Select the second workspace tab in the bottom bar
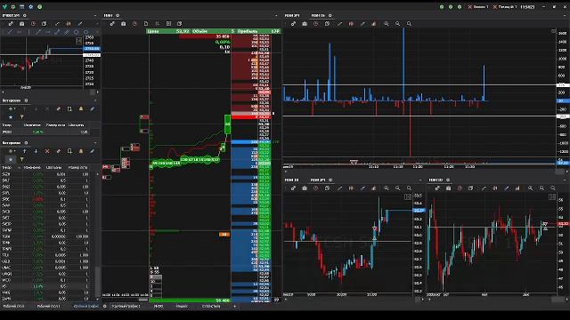The image size is (570, 320). coord(48,306)
